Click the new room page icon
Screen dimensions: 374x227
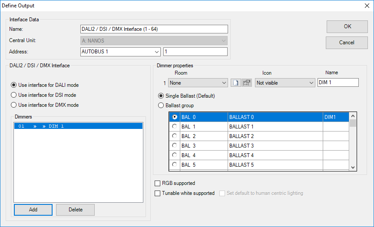(x=235, y=82)
